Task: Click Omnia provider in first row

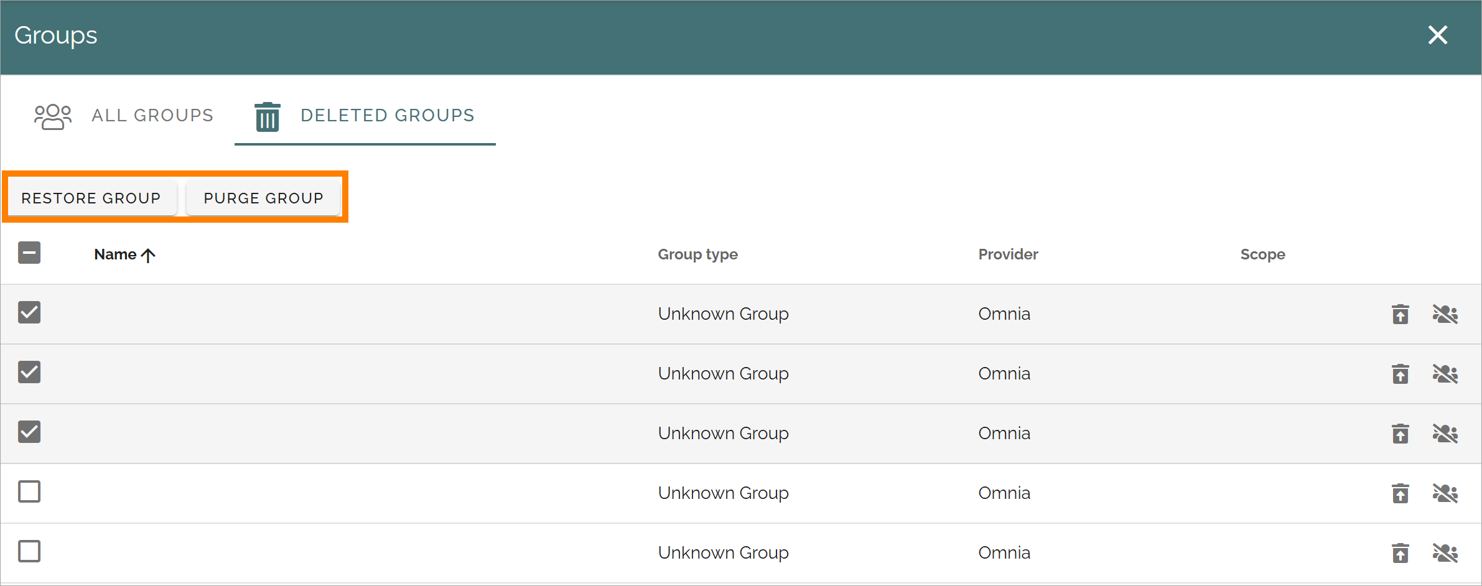Action: [1004, 314]
